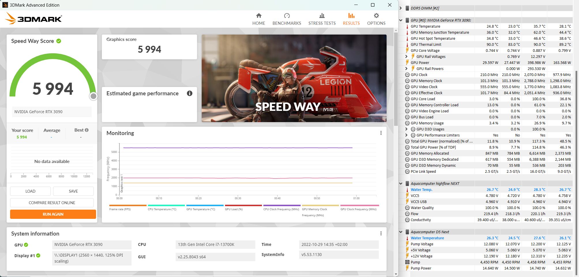
Task: Open the Monitoring panel three-dot menu
Action: tap(381, 133)
